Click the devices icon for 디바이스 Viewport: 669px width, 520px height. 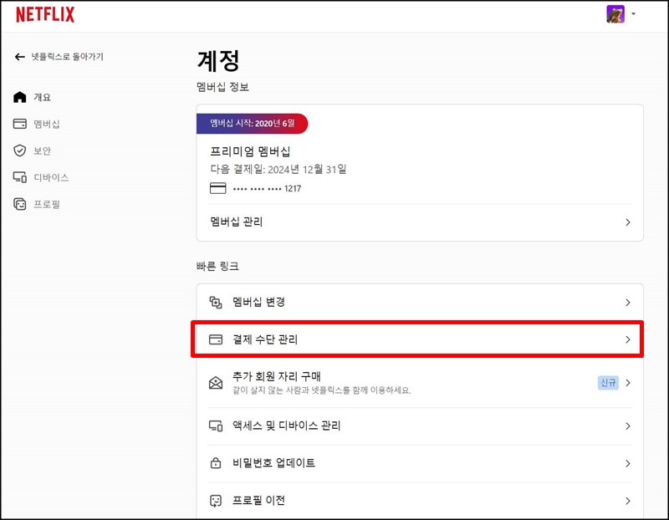(x=19, y=177)
